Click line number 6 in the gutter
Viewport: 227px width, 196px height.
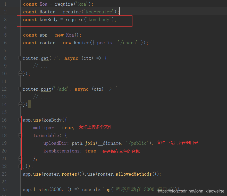[5, 42]
